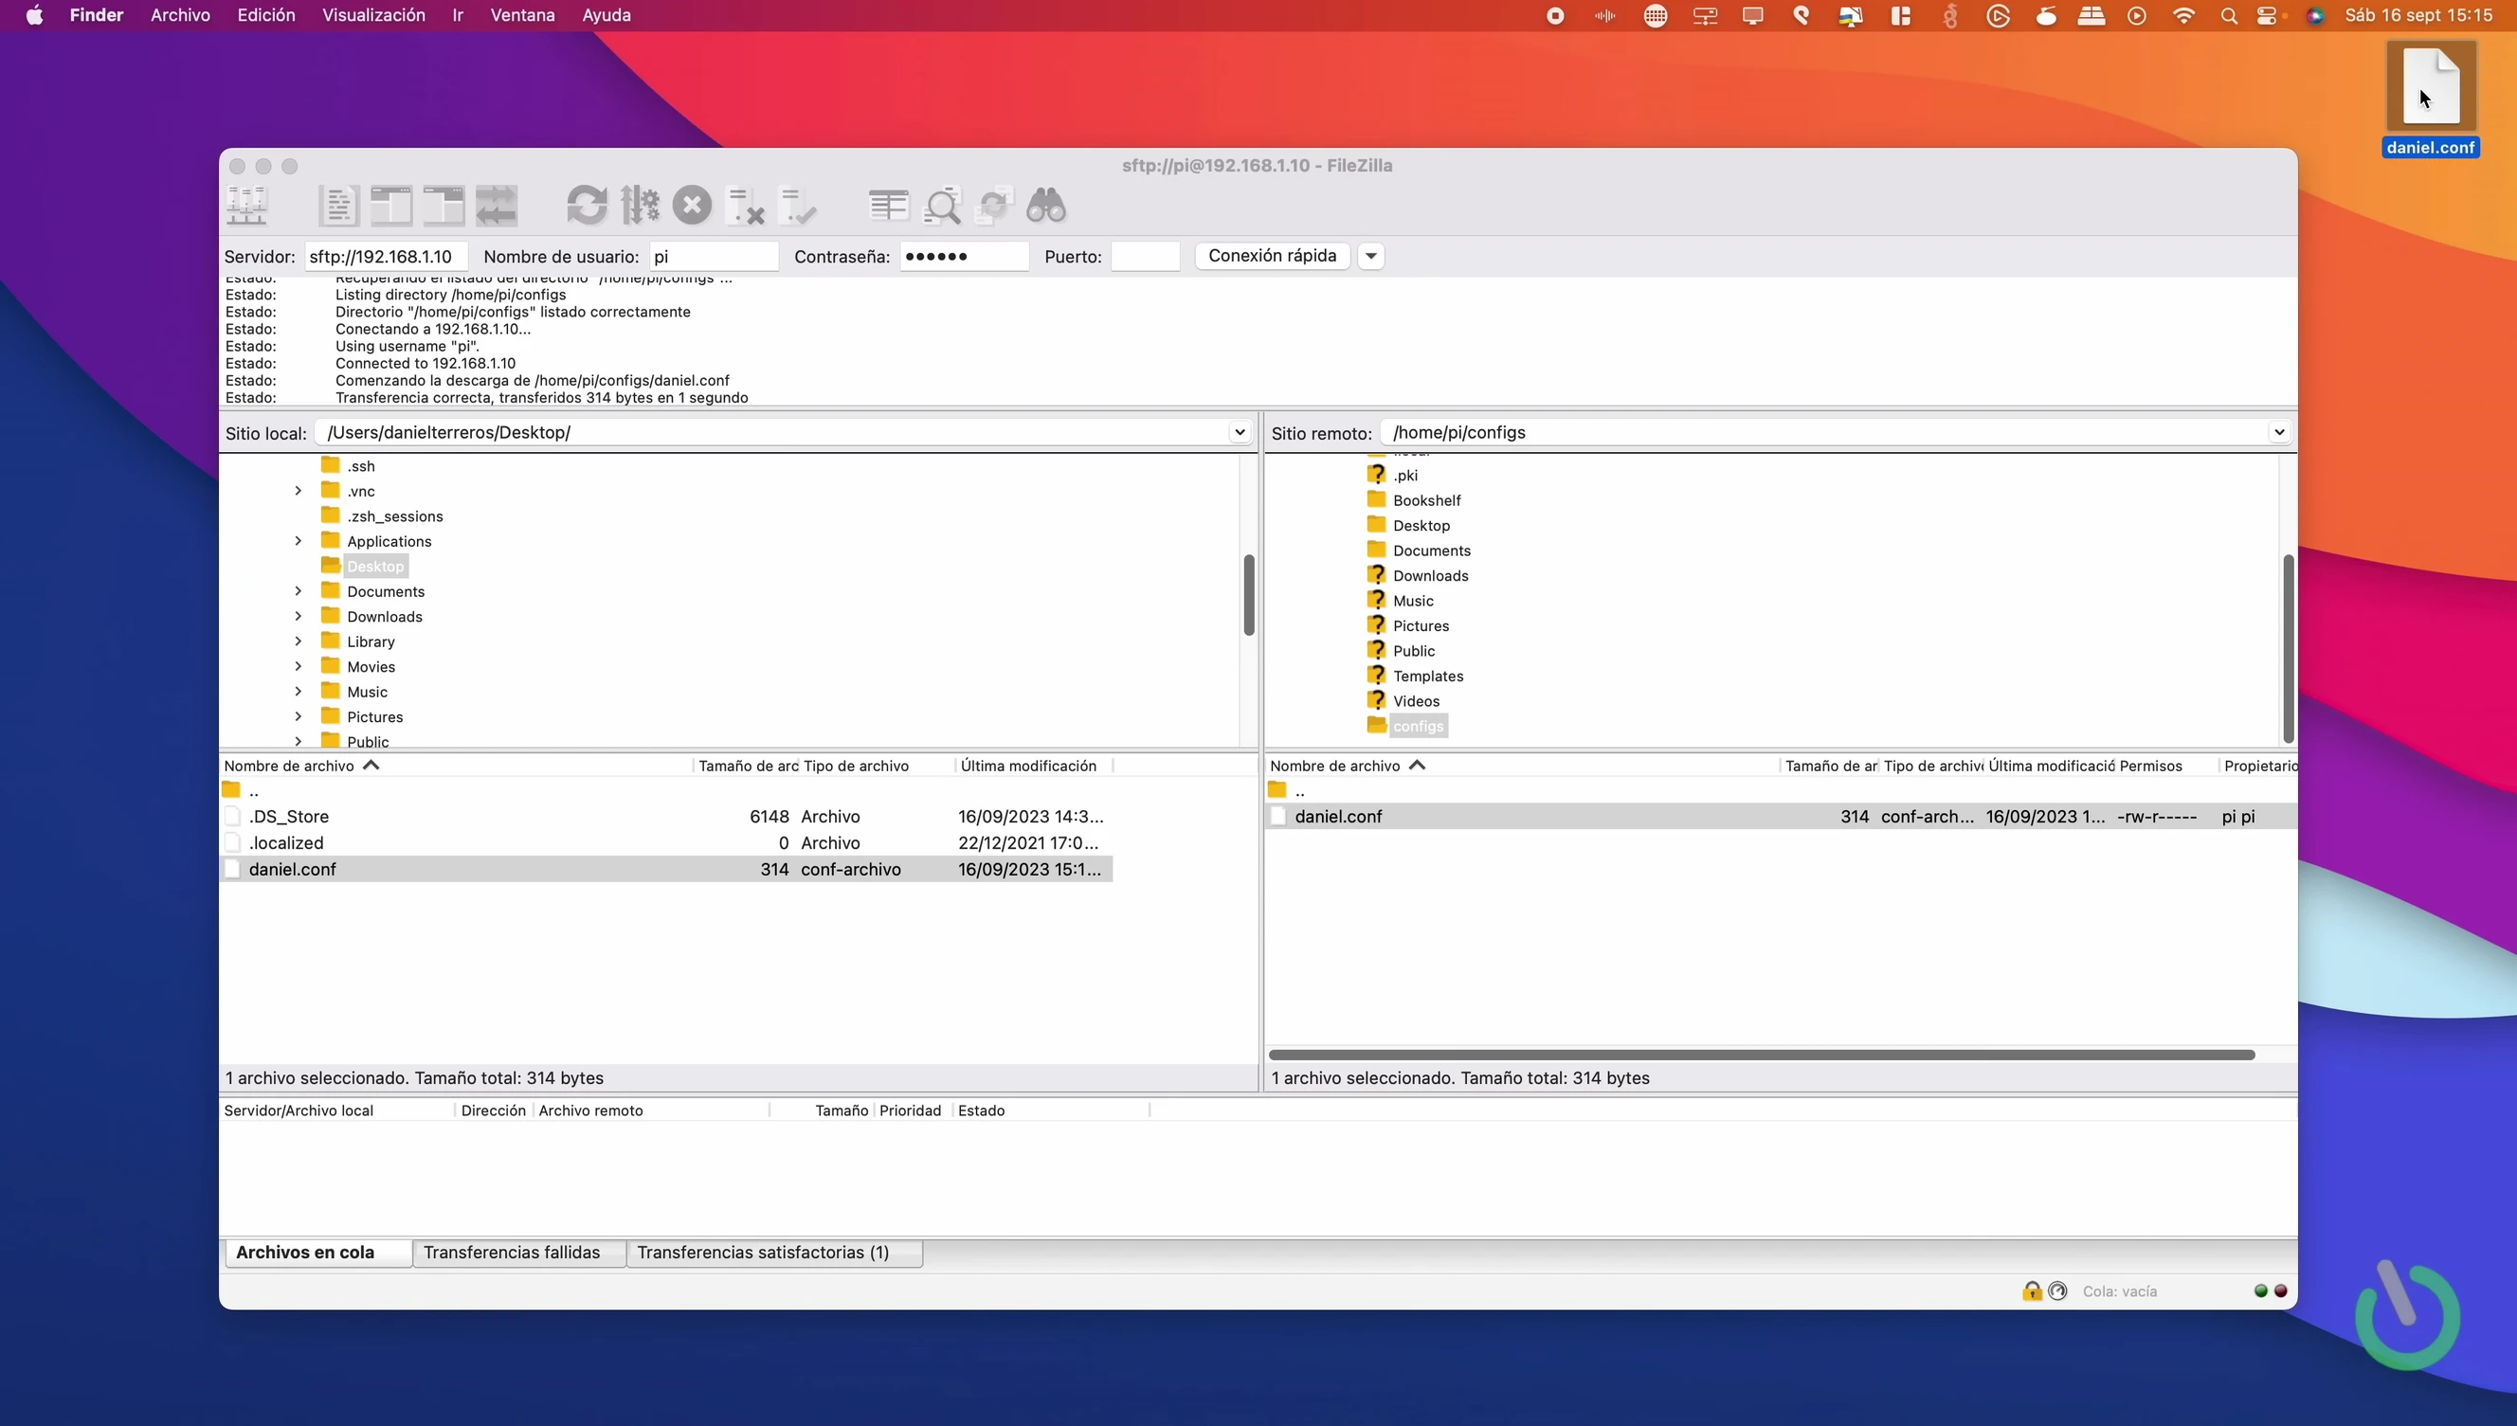Expand the local Documents folder
This screenshot has height=1426, width=2517.
[x=299, y=590]
